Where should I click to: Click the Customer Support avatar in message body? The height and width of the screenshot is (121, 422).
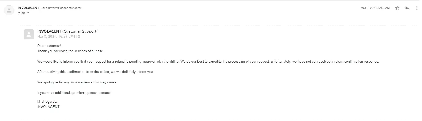(29, 34)
